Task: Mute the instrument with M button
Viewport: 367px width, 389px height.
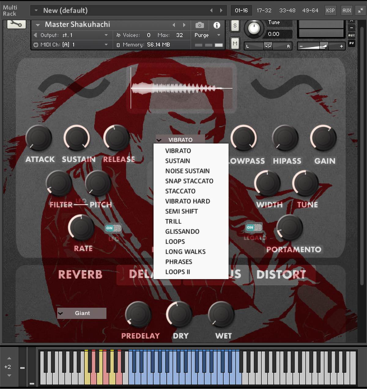Action: point(235,43)
